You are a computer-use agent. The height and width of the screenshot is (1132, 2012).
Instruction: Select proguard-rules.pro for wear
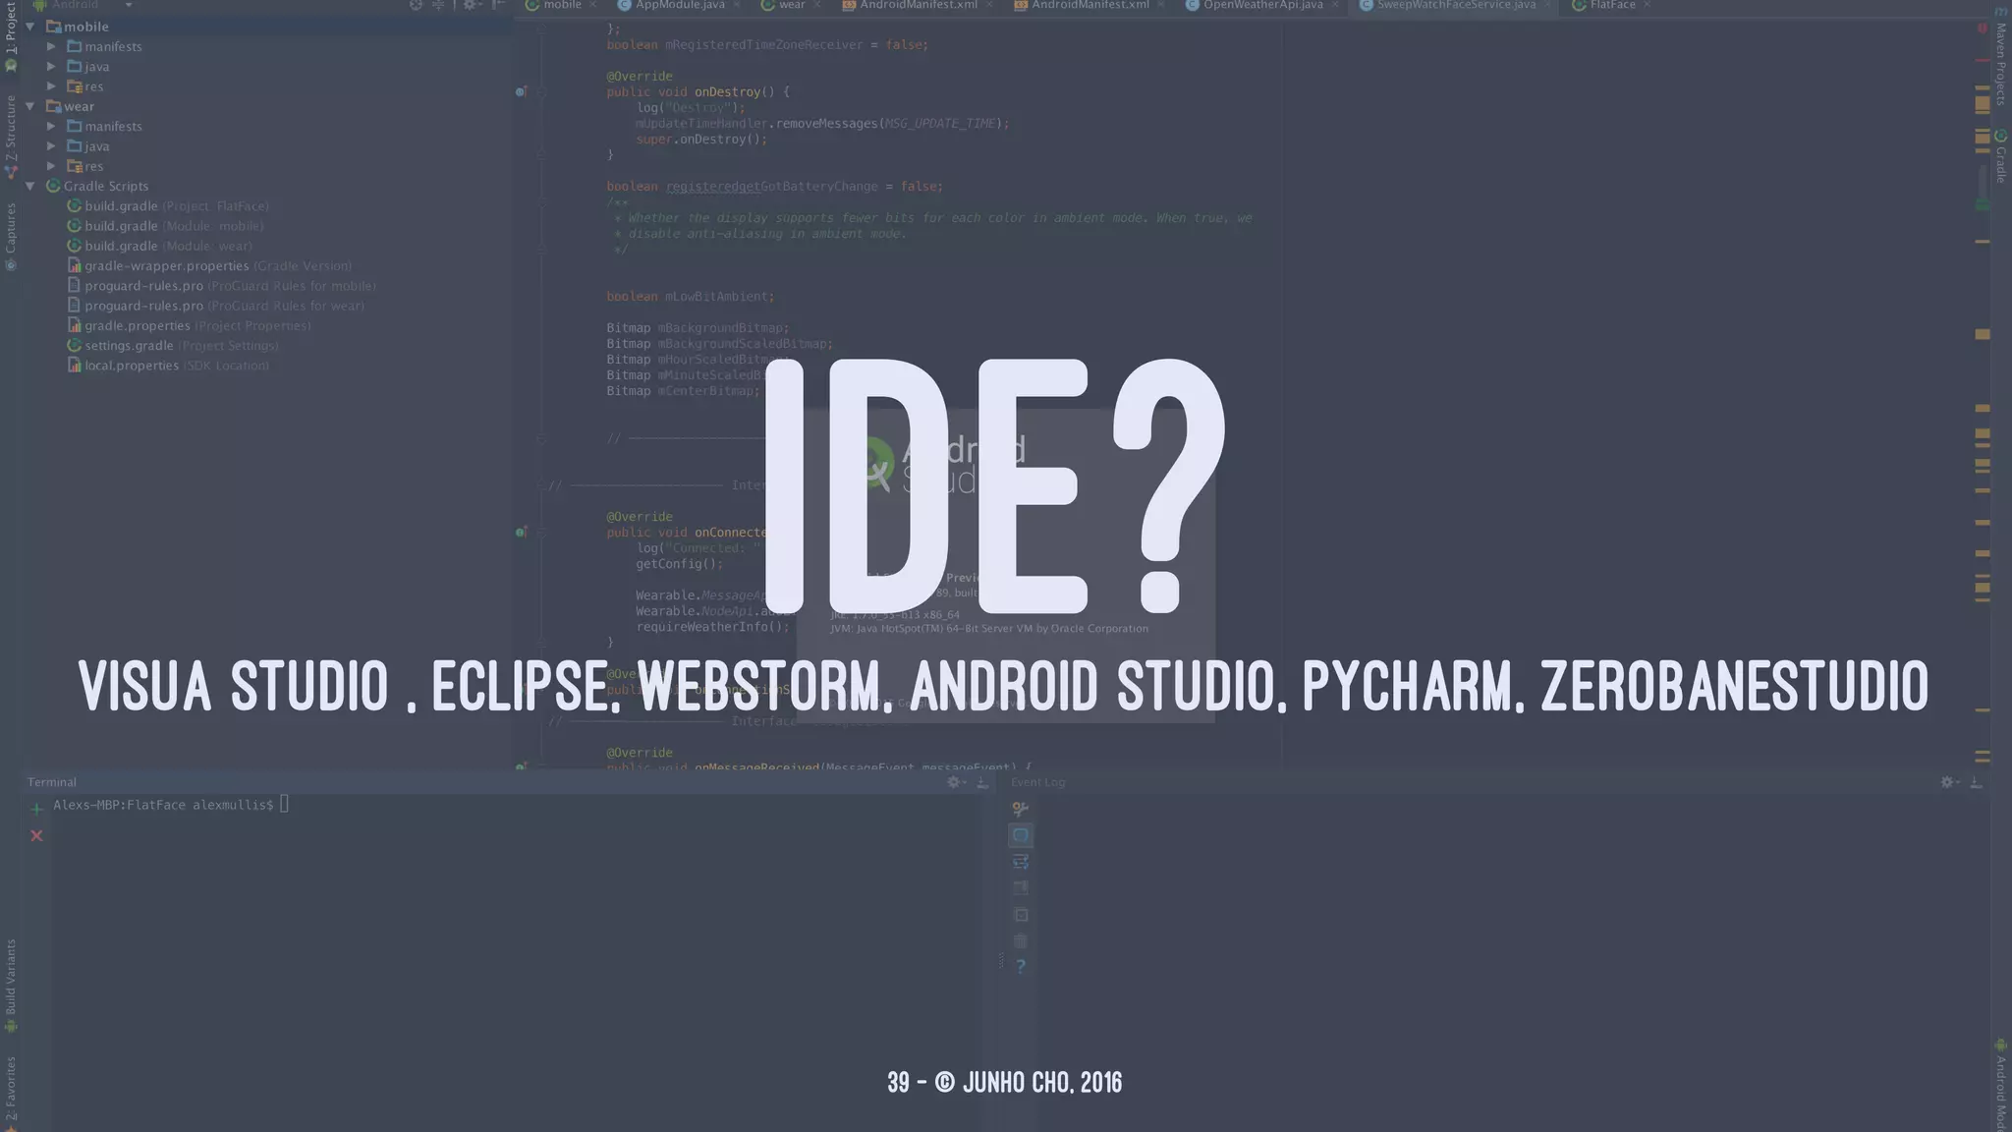215,306
